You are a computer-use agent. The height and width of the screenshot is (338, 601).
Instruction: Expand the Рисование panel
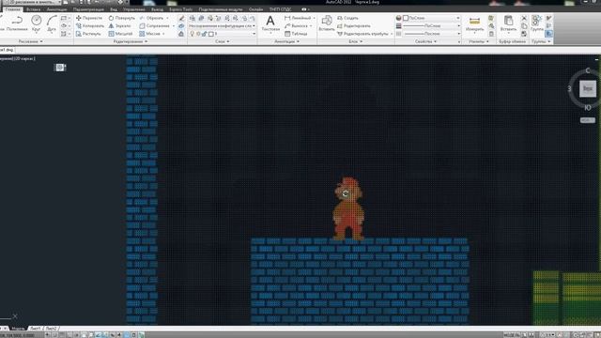(x=31, y=41)
